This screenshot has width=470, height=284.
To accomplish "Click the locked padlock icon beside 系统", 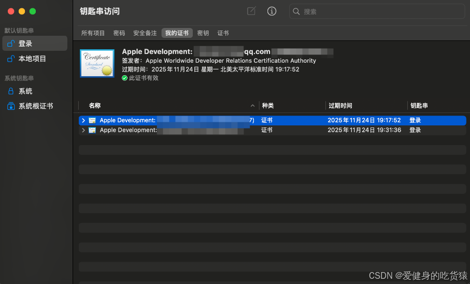I will pyautogui.click(x=11, y=91).
